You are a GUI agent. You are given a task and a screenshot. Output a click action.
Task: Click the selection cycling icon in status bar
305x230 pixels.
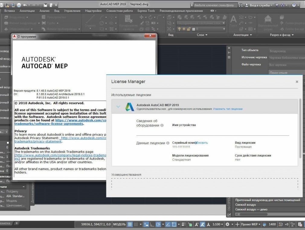point(190,224)
